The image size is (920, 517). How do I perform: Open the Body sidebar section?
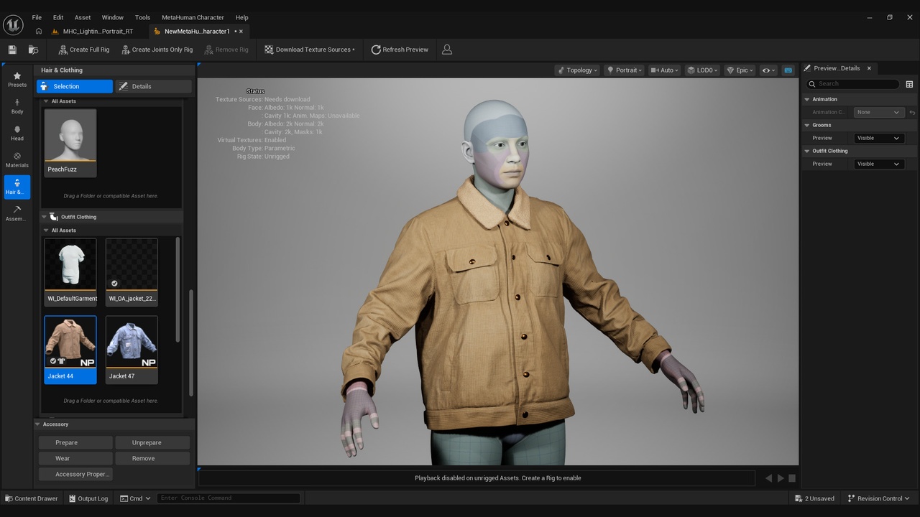pos(17,107)
